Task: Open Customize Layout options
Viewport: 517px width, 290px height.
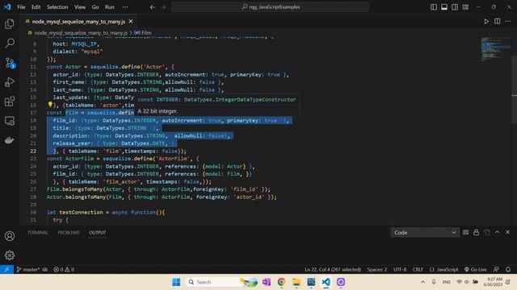Action: (x=465, y=7)
